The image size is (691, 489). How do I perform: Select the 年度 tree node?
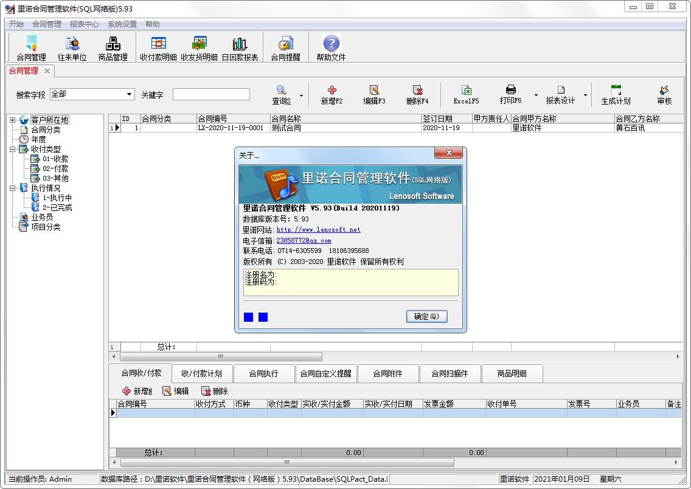click(x=38, y=139)
